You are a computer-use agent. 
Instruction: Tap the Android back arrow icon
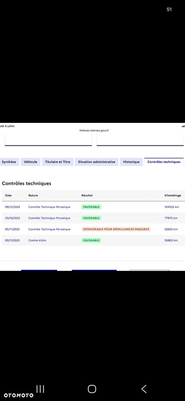(x=144, y=389)
